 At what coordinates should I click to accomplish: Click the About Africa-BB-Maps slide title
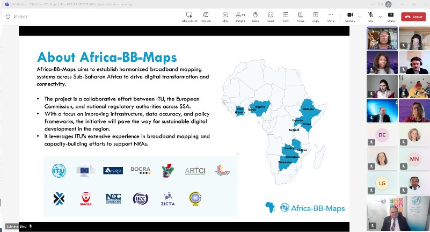click(x=107, y=57)
